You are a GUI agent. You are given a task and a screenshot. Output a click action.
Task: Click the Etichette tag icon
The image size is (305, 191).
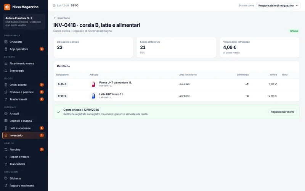click(6, 178)
